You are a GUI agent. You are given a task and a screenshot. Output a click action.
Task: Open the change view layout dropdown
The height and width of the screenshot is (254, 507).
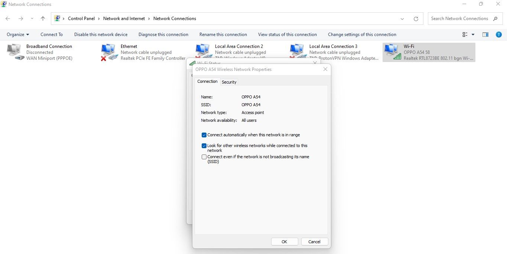point(467,34)
